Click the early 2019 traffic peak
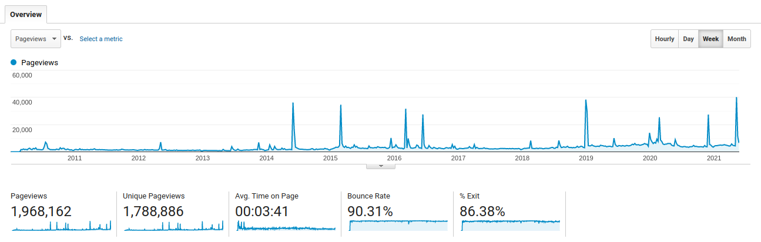 click(x=585, y=100)
